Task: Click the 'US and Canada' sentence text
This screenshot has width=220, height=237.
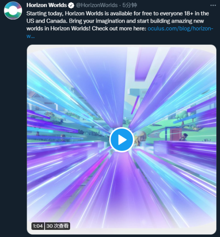Action: point(47,21)
